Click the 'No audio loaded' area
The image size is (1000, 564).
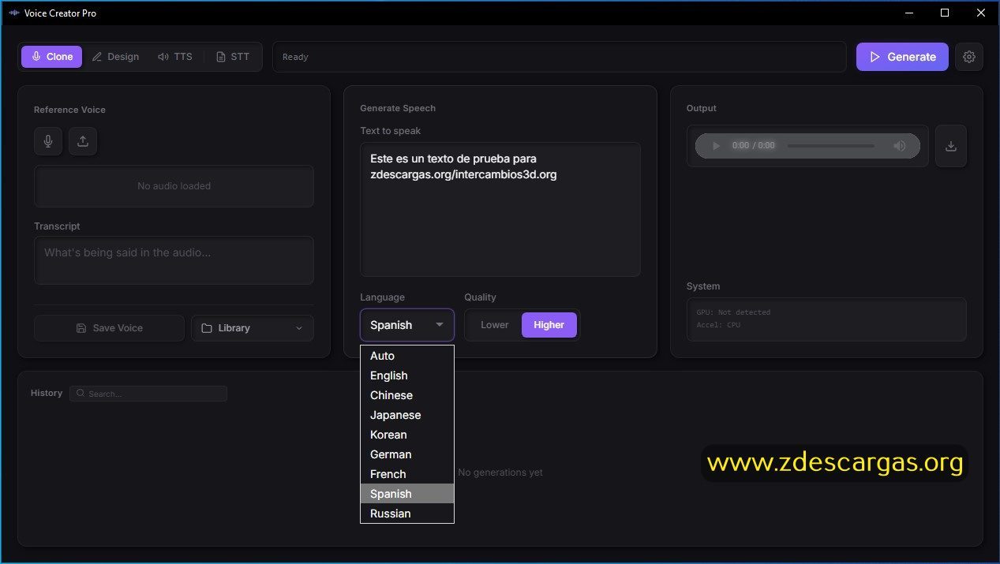174,186
